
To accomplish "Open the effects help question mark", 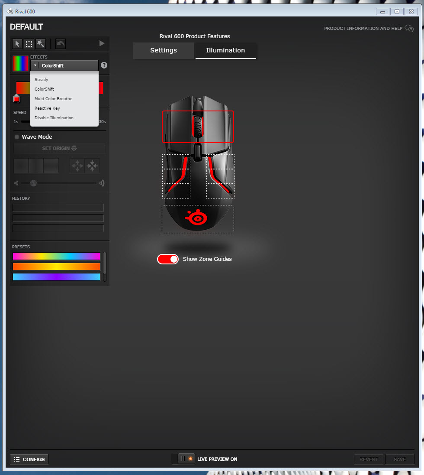I will pos(104,65).
